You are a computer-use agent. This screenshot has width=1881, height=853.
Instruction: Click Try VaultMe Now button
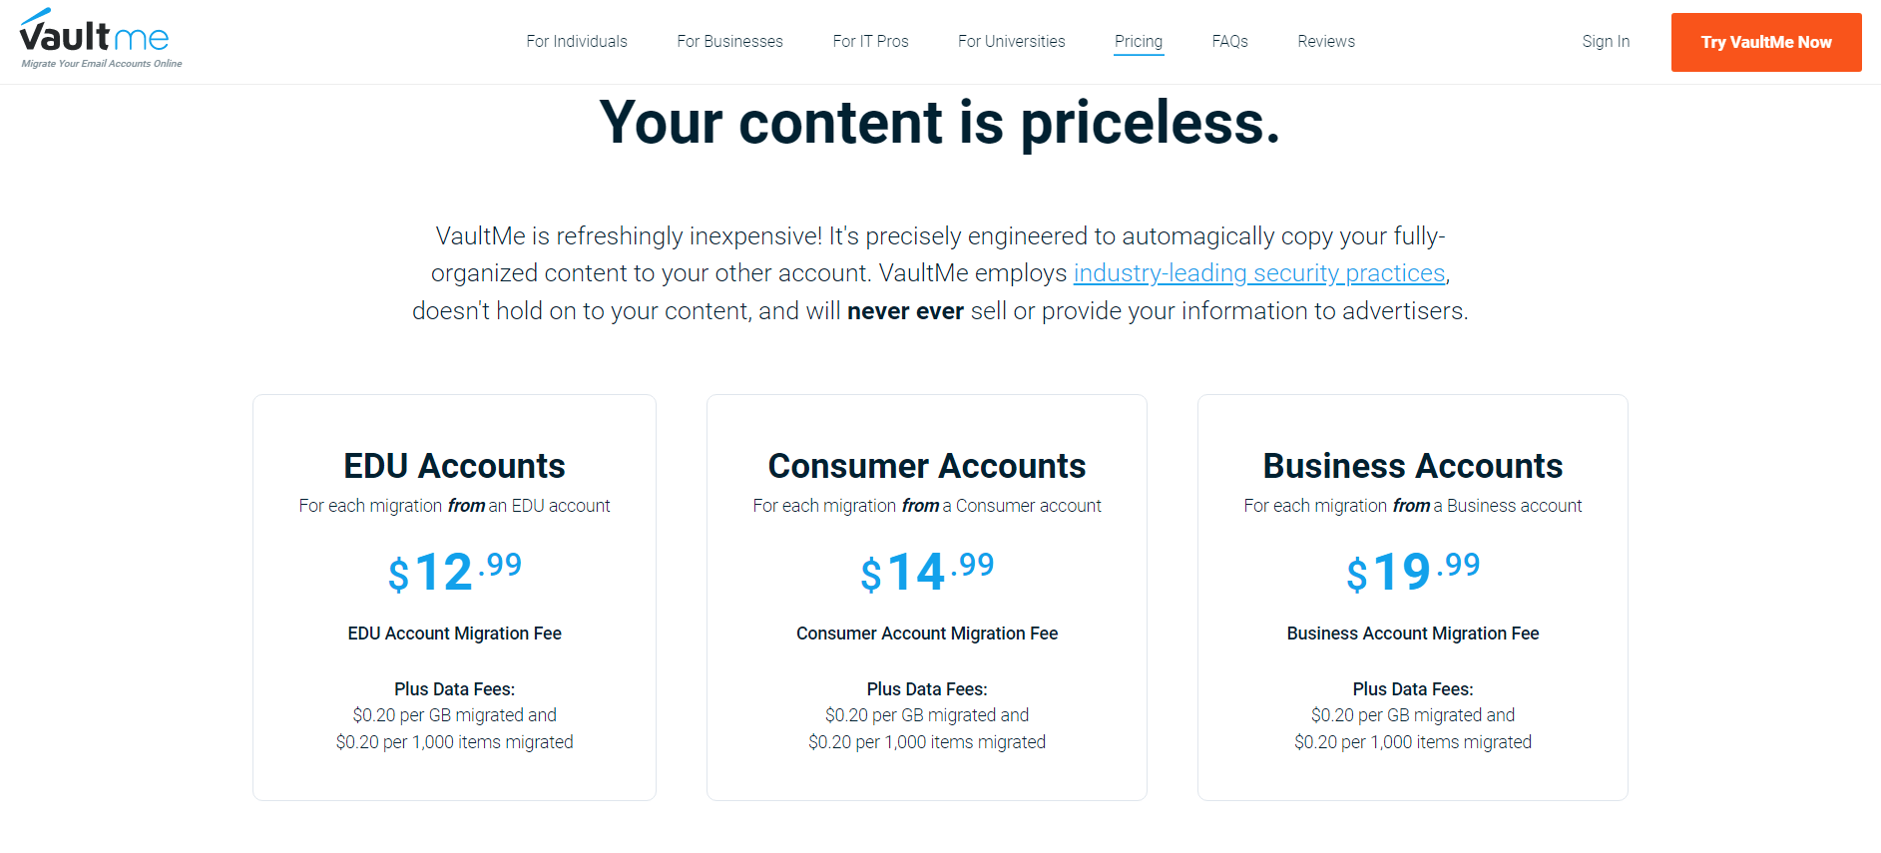(x=1766, y=42)
